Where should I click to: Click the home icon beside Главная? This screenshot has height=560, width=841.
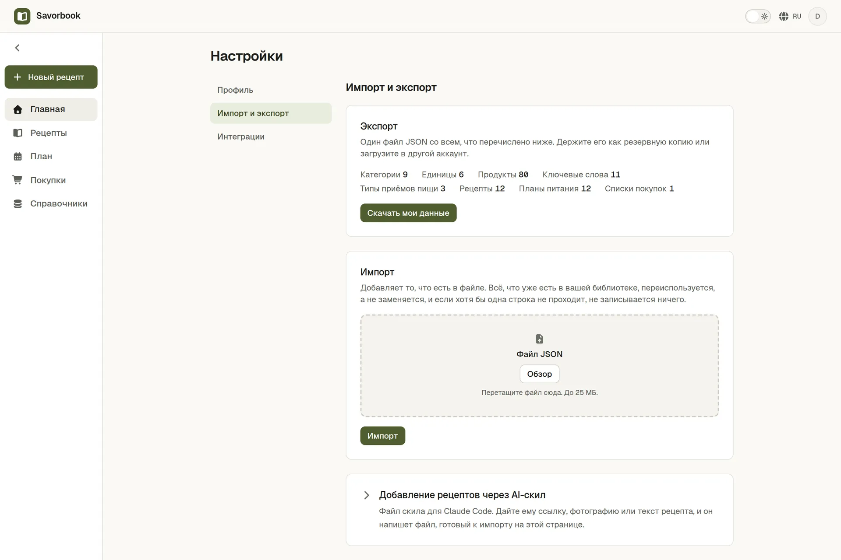[18, 109]
